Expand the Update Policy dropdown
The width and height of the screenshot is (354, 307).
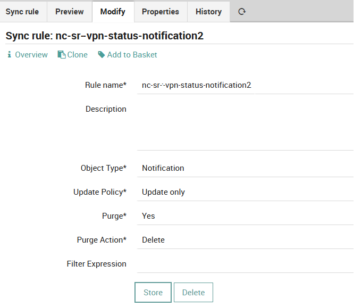[245, 192]
